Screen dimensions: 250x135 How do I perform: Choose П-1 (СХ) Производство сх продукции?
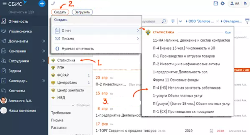coord(183,112)
